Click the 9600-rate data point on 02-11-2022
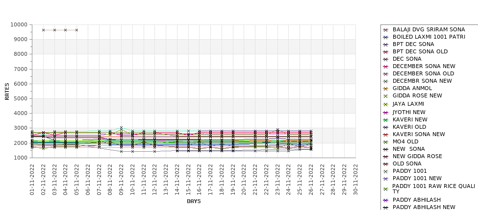Viewport: 478px width, 210px height. point(43,30)
